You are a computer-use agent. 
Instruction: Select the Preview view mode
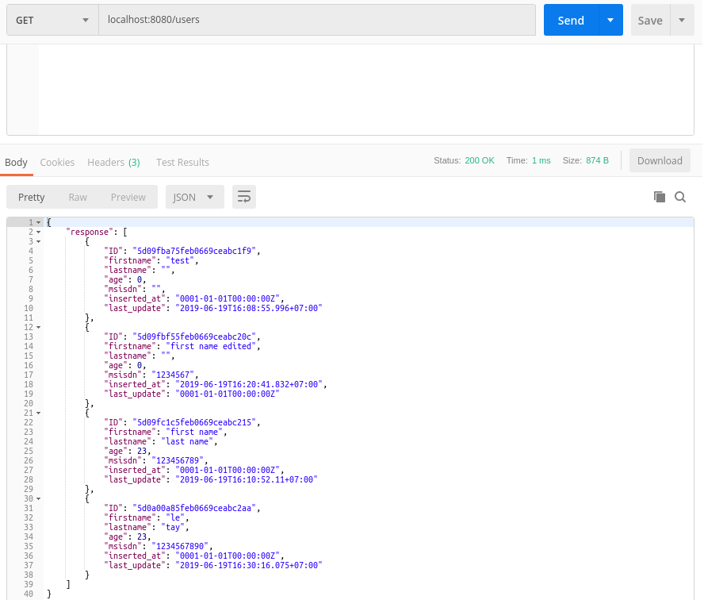click(128, 197)
